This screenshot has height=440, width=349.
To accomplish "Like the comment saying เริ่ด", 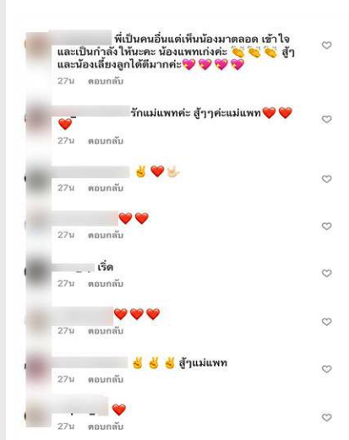I will pos(326,273).
